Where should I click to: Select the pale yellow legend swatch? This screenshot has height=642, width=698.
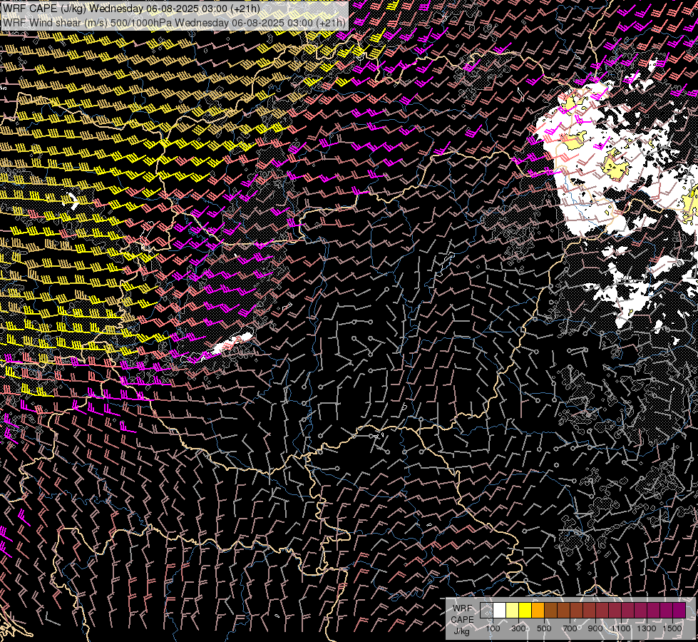[x=513, y=610]
